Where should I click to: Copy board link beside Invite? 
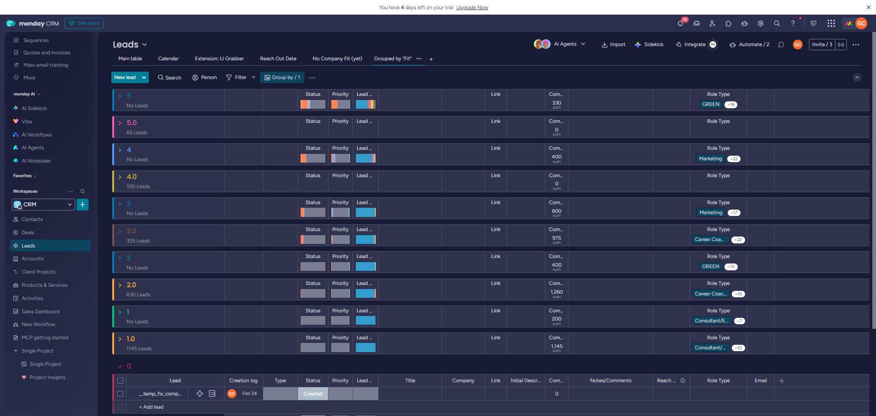pyautogui.click(x=841, y=45)
